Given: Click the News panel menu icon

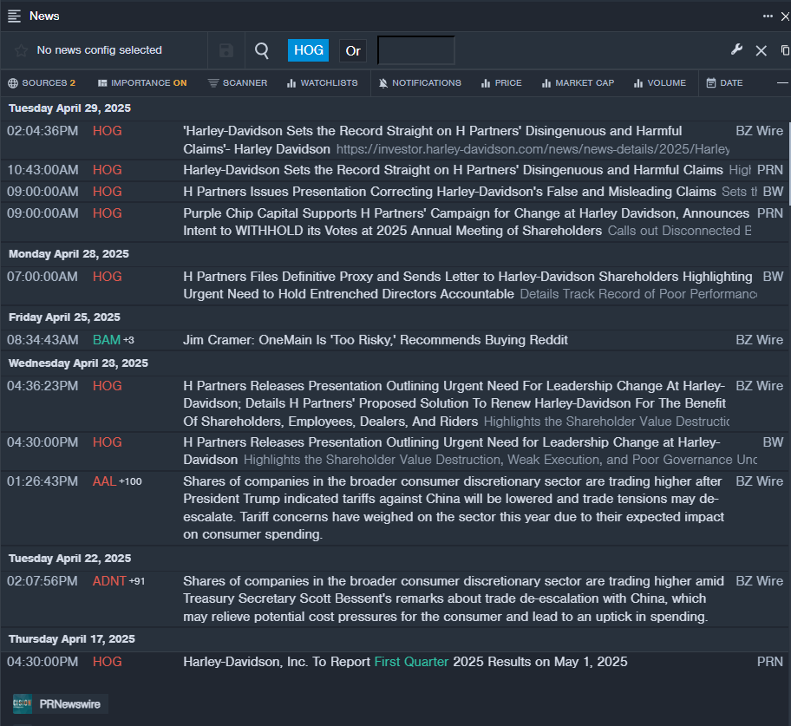Looking at the screenshot, I should [14, 16].
